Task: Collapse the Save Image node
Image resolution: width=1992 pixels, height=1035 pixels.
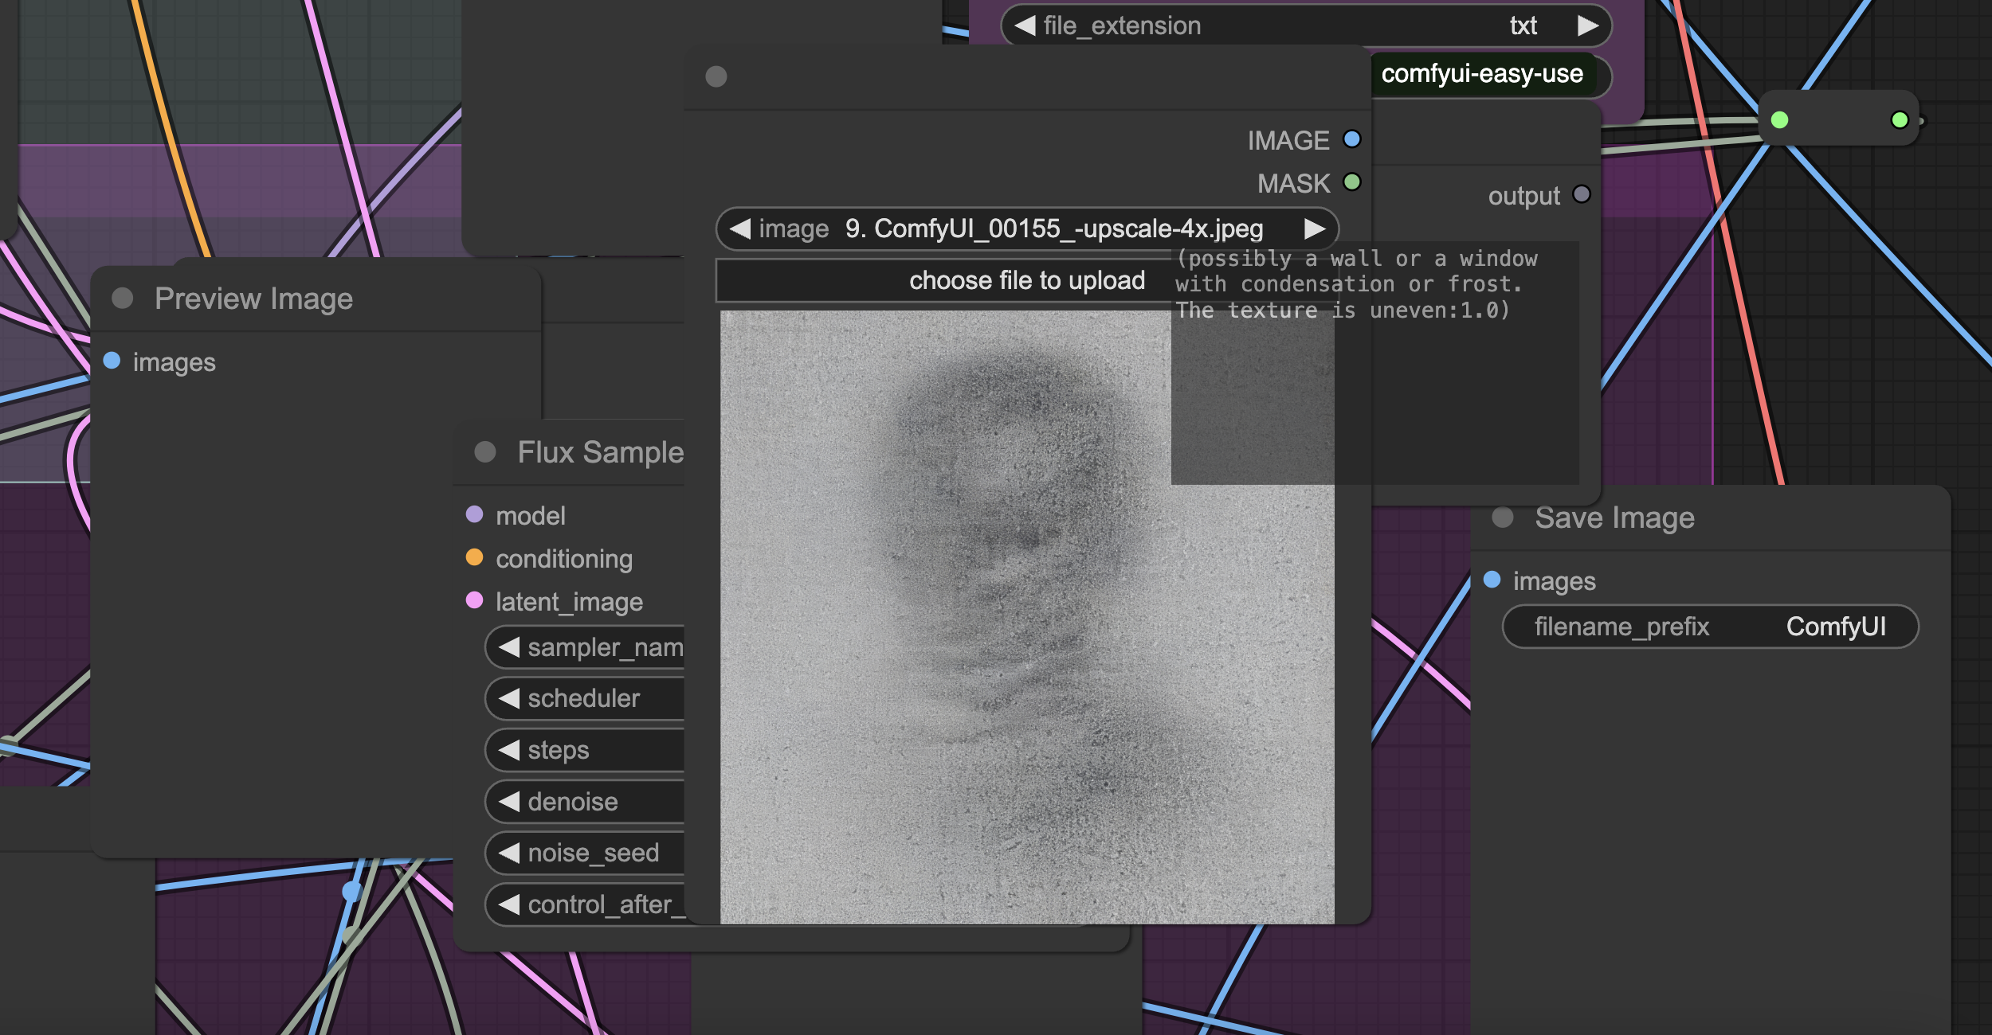Action: 1503,517
